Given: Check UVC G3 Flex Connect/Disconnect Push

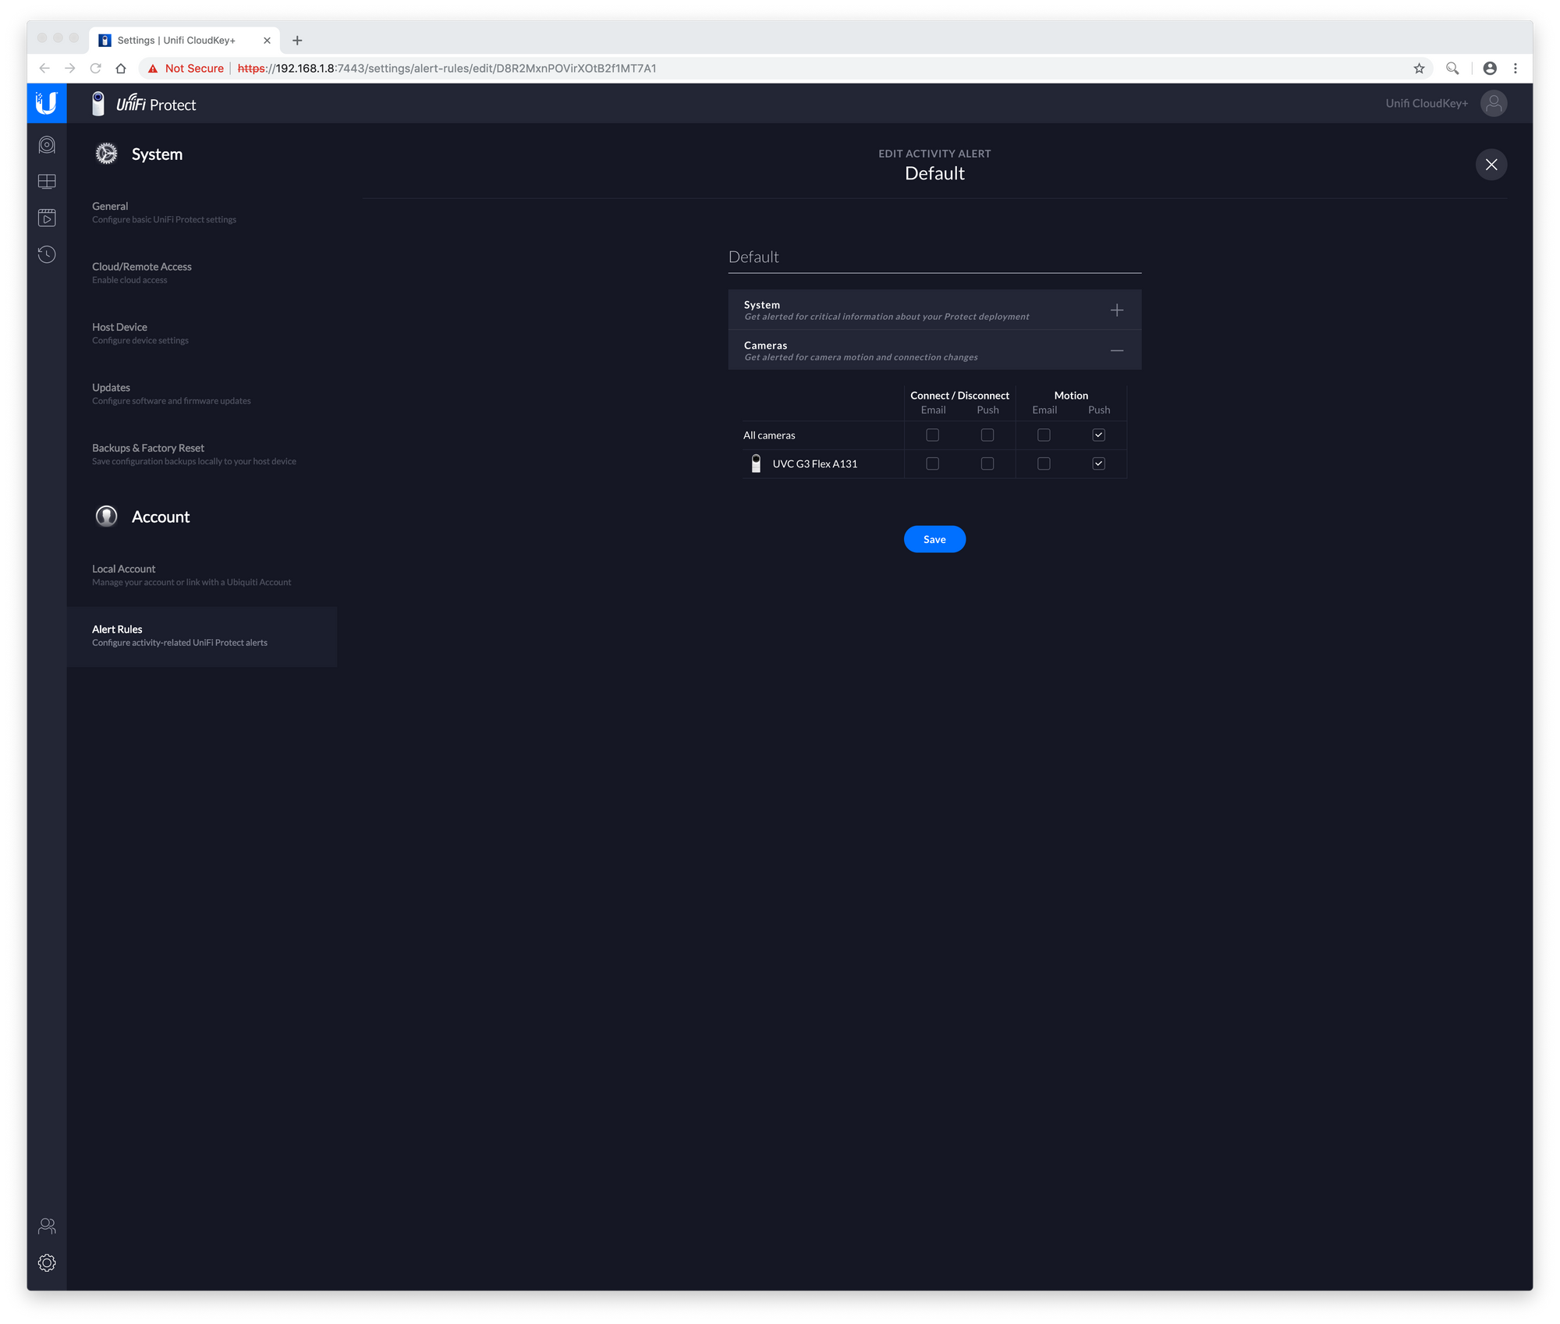Looking at the screenshot, I should click(x=987, y=463).
